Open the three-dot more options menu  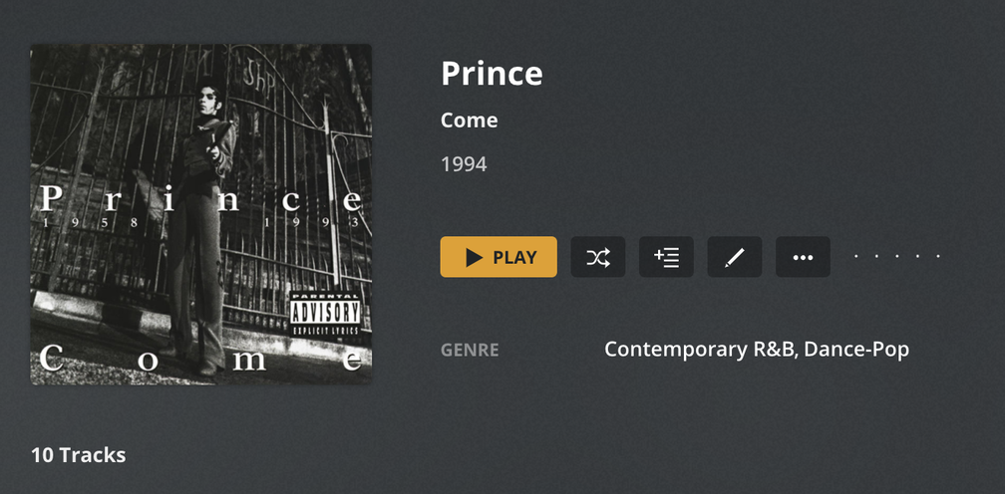click(x=803, y=257)
